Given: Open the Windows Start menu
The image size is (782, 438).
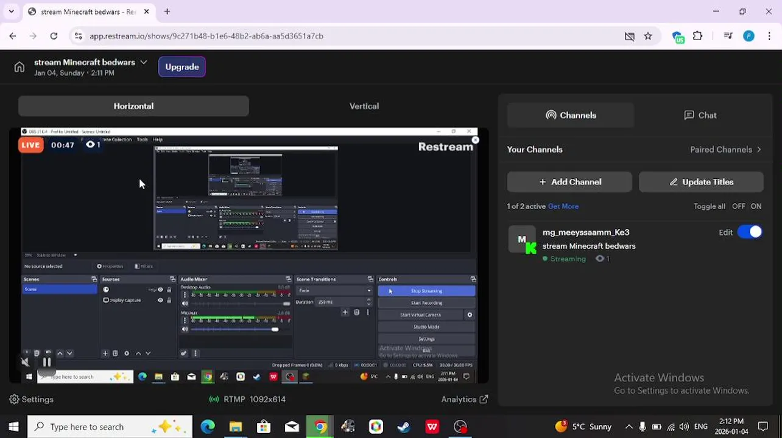Looking at the screenshot, I should tap(13, 426).
